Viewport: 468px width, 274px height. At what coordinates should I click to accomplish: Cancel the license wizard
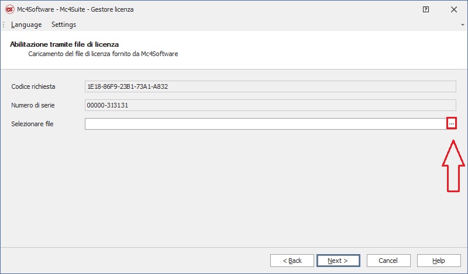pos(388,261)
